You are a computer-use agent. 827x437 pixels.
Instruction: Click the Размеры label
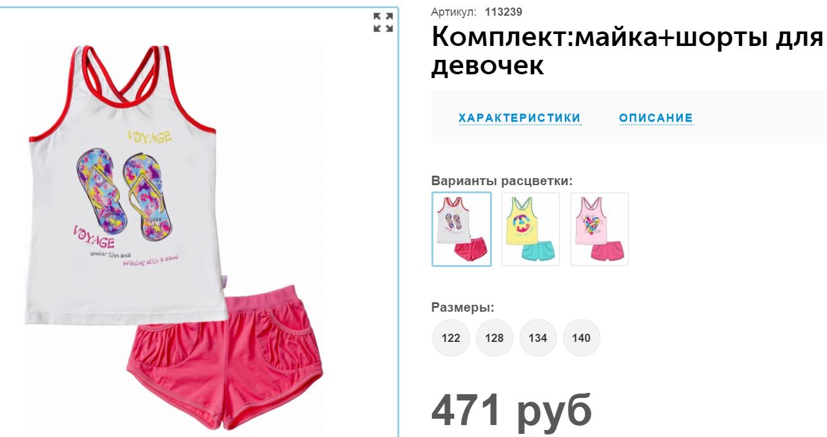(463, 308)
